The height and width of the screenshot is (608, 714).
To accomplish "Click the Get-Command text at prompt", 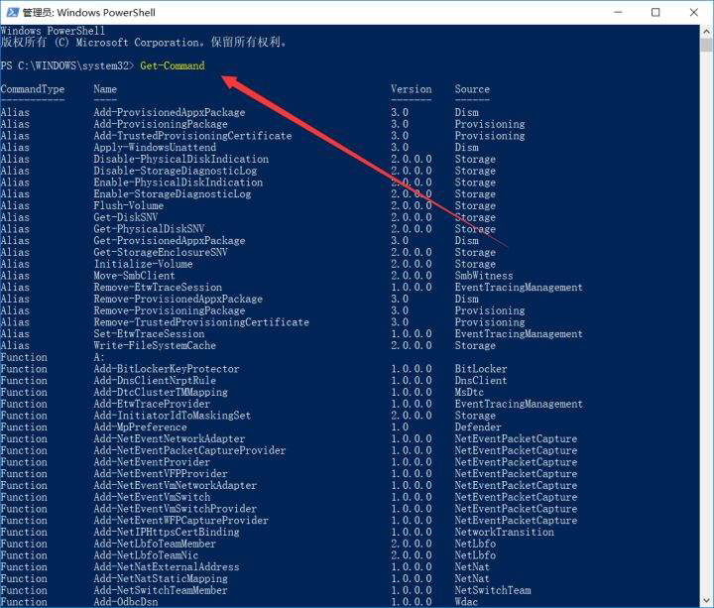I will tap(173, 65).
